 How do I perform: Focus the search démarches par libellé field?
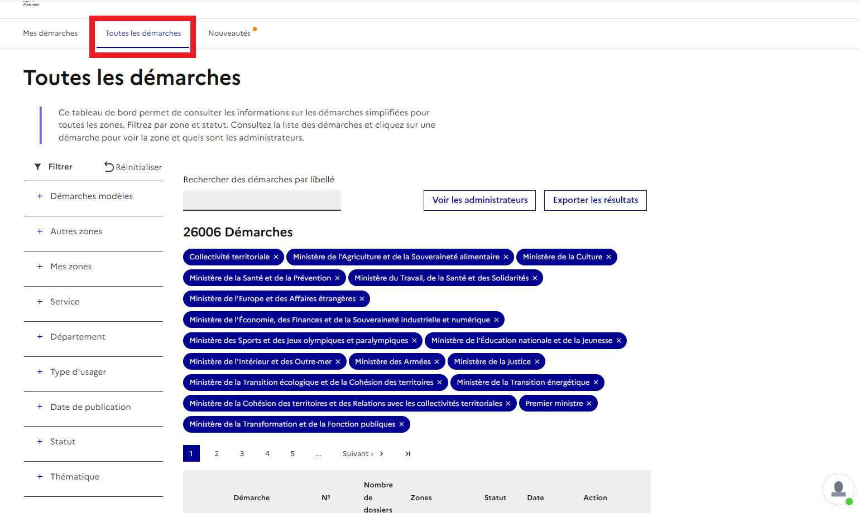click(x=262, y=200)
